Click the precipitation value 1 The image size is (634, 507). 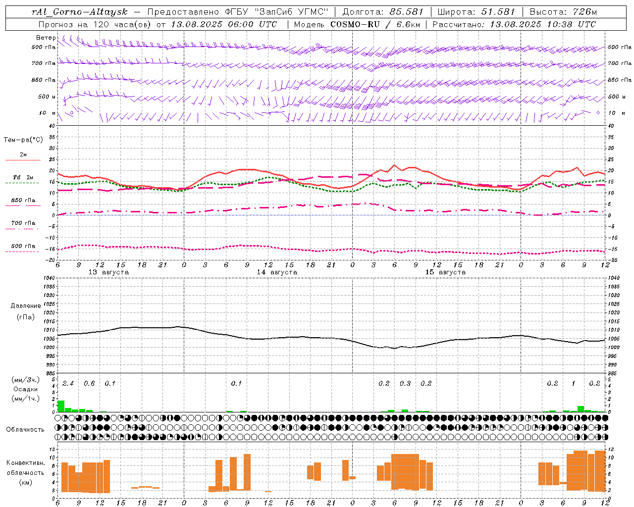click(574, 384)
